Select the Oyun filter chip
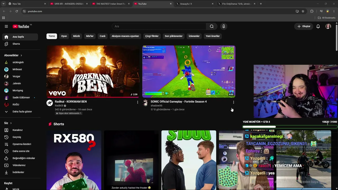Image resolution: width=338 pixels, height=190 pixels. [64, 36]
